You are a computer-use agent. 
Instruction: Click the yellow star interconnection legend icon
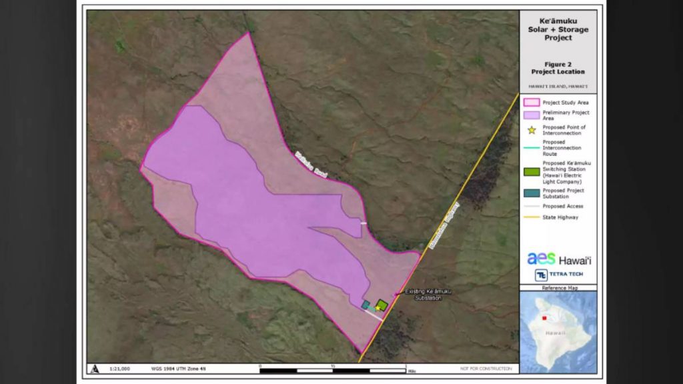(x=532, y=129)
